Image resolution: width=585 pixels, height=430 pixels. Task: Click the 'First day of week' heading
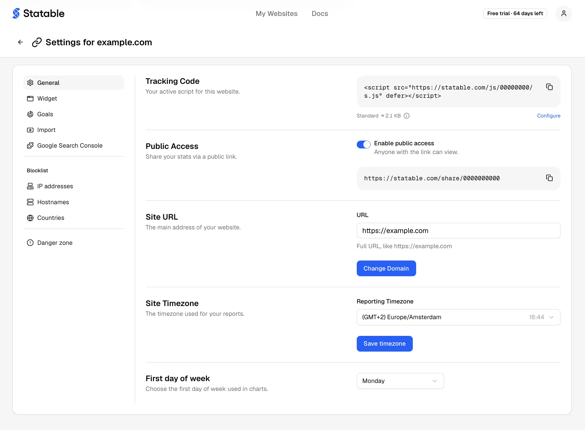tap(177, 379)
